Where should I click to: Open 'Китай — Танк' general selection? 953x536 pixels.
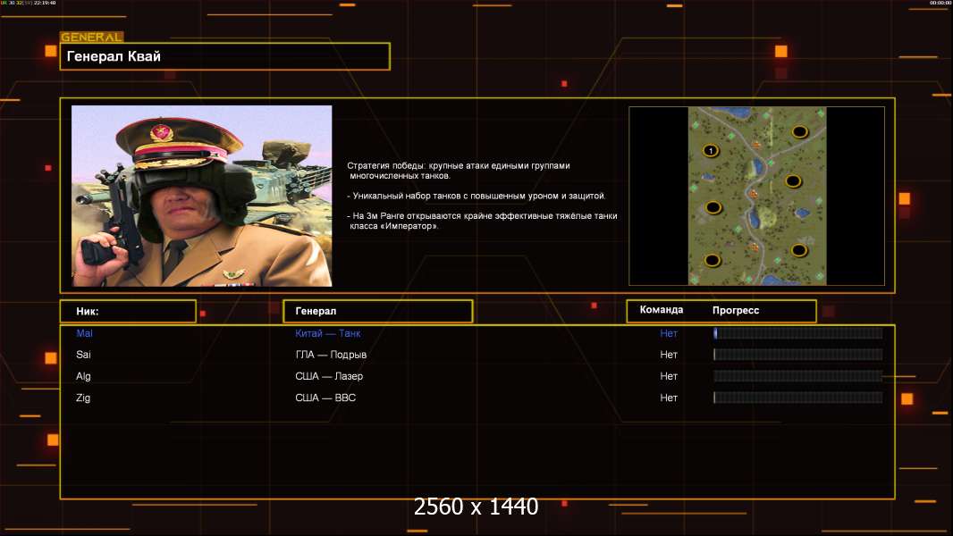327,333
